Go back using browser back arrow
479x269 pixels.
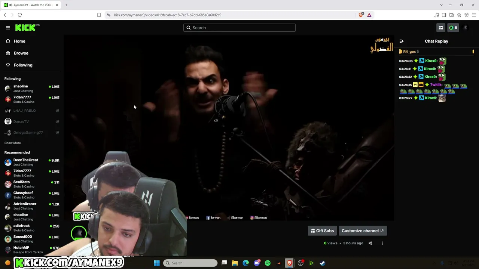(x=5, y=15)
